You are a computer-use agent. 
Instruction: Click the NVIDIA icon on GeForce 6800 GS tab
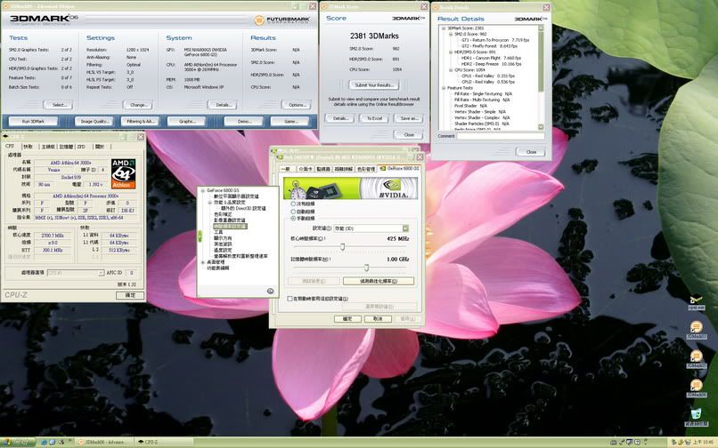383,168
